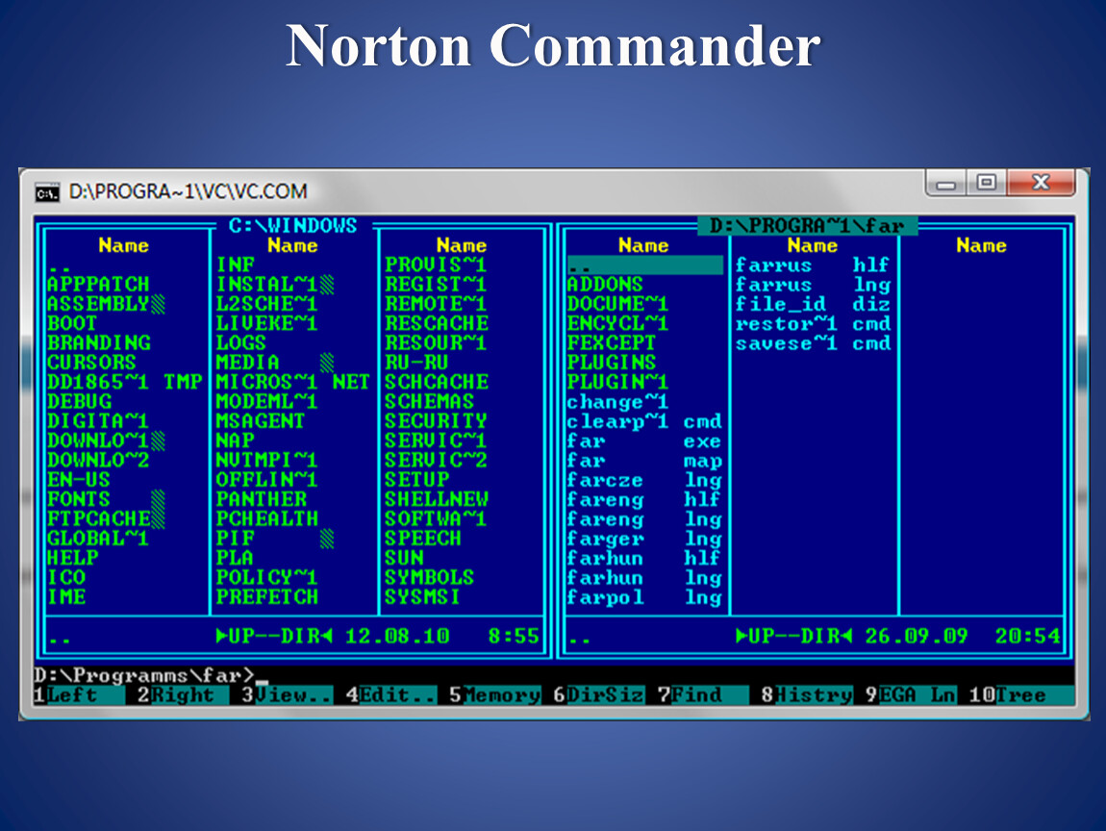Select the DEBUG folder
Image resolution: width=1106 pixels, height=831 pixels.
[79, 402]
